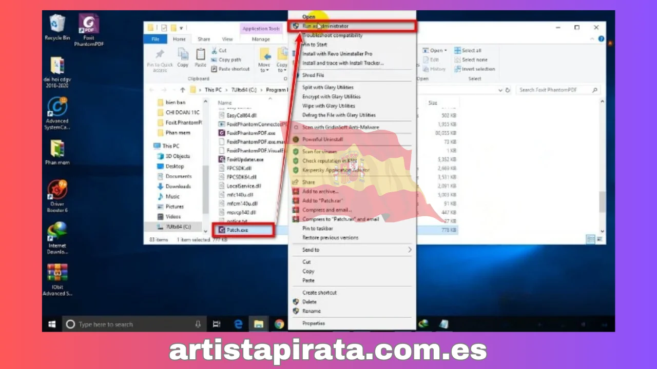Click the Name column header

(225, 103)
